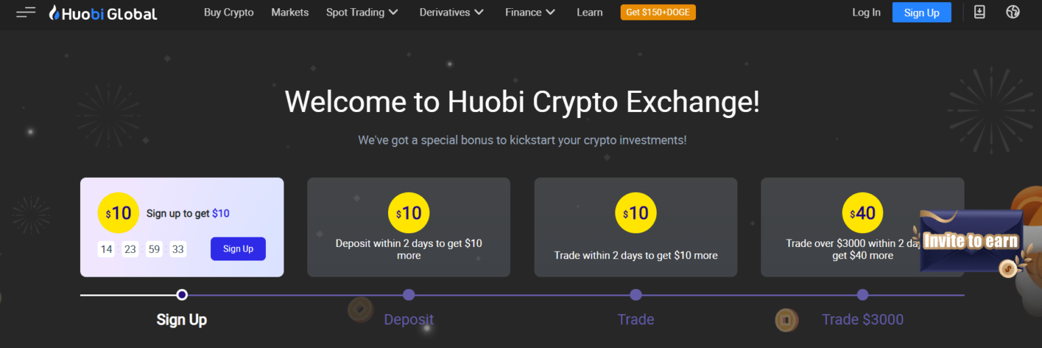Click the Get $150+DOGE promo button
The width and height of the screenshot is (1042, 348).
click(658, 12)
